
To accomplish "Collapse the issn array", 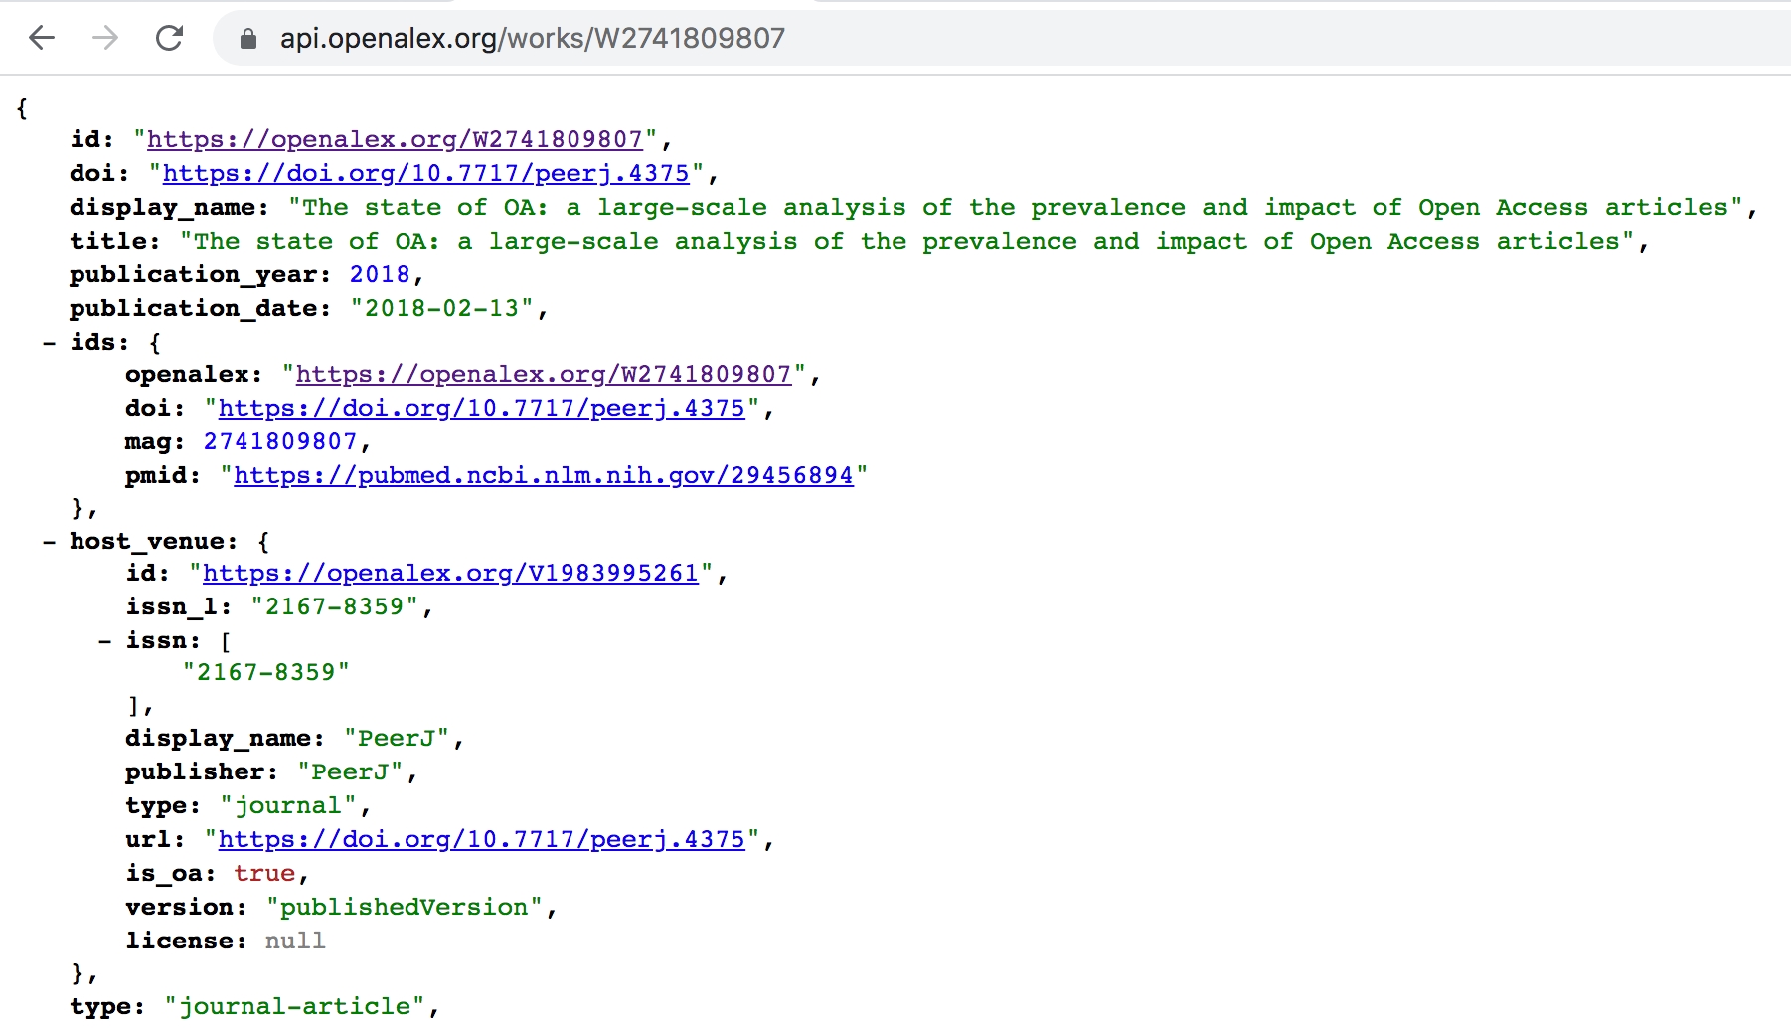I will point(104,641).
